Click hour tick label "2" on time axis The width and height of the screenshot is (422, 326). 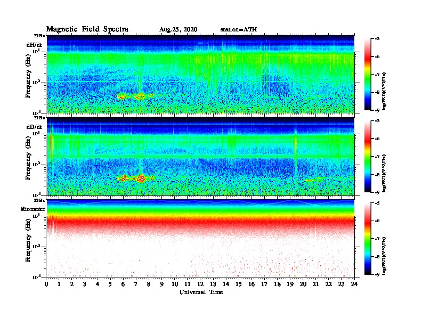pyautogui.click(x=72, y=284)
